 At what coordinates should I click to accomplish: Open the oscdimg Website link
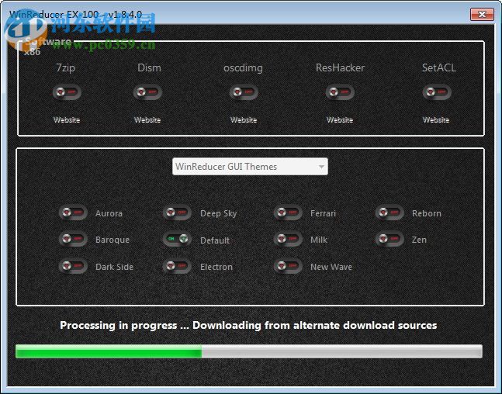point(244,120)
